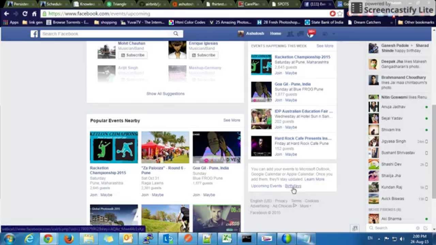This screenshot has width=436, height=245.
Task: Click the Privacy footer link
Action: click(281, 201)
